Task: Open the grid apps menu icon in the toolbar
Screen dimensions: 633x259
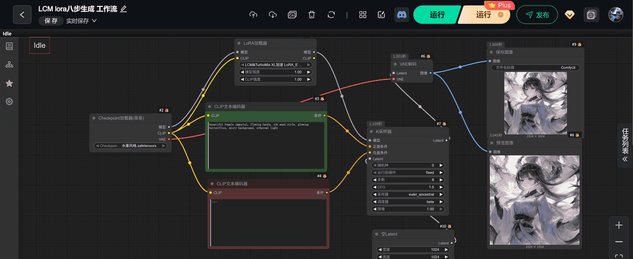Action: (363, 15)
